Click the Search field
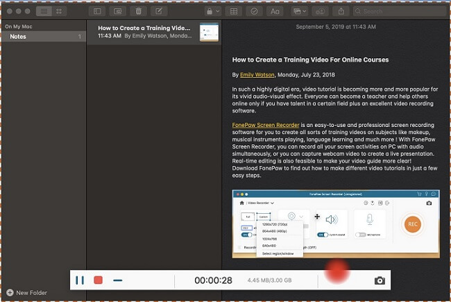 [400, 11]
